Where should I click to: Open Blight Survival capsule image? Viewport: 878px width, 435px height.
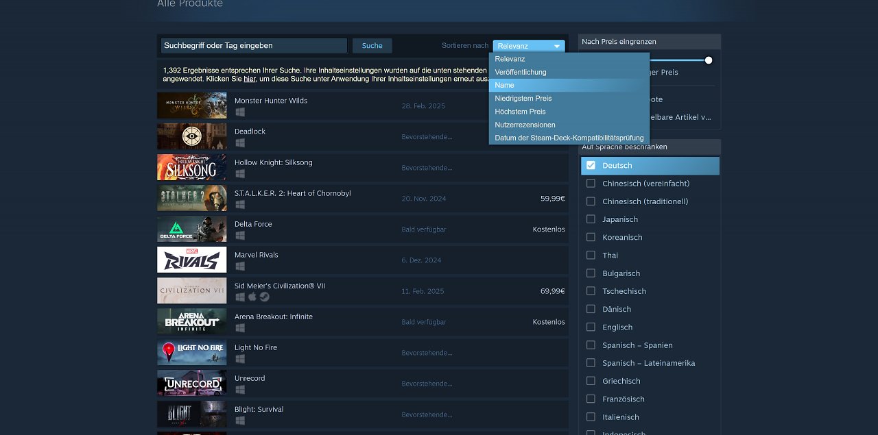click(191, 414)
